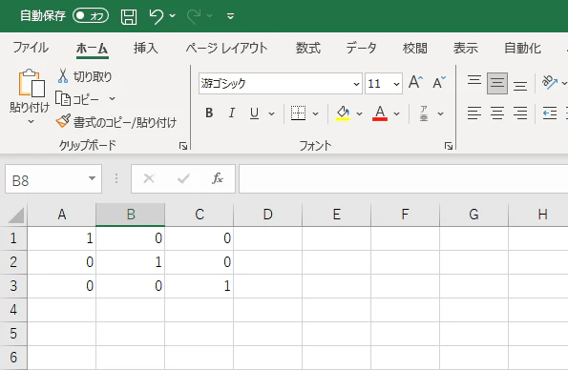The image size is (568, 370).
Task: Expand the font color dropdown arrow
Action: (397, 113)
